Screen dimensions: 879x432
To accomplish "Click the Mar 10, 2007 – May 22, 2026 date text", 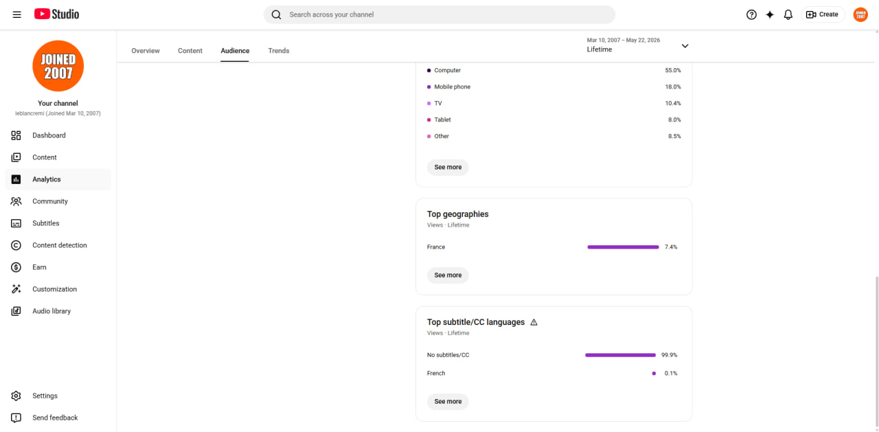I will pyautogui.click(x=624, y=40).
